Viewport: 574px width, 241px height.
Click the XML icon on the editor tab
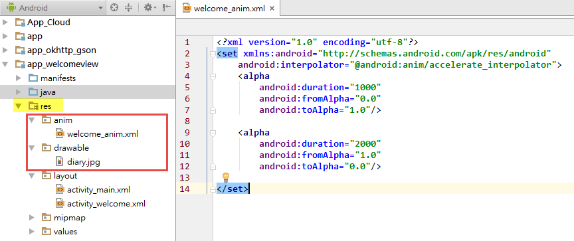tap(187, 8)
